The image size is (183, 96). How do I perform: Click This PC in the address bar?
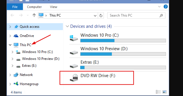(55, 15)
